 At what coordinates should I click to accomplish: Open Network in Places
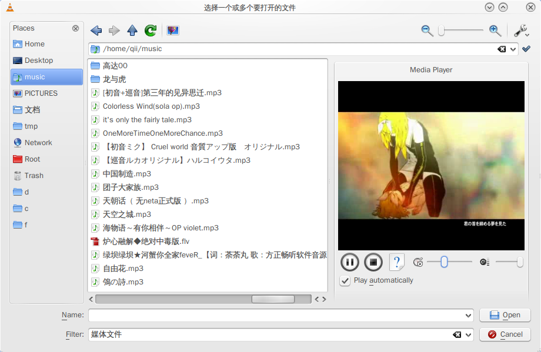coord(46,143)
